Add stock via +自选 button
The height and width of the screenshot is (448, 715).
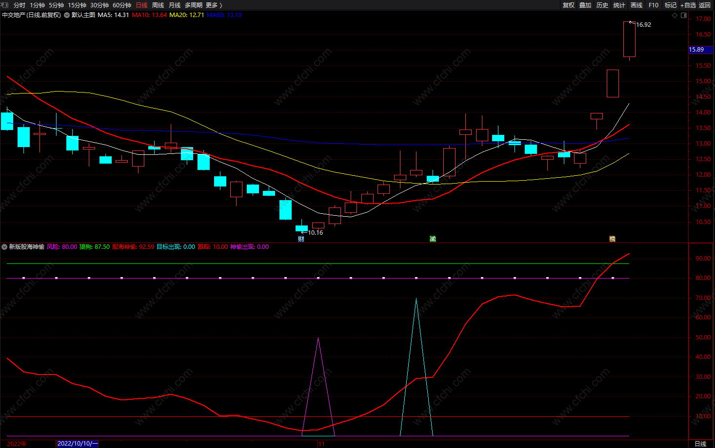tap(688, 5)
